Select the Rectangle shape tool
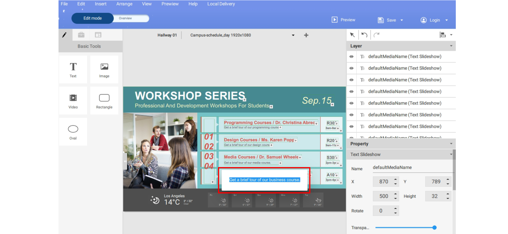The height and width of the screenshot is (234, 508). tap(104, 101)
